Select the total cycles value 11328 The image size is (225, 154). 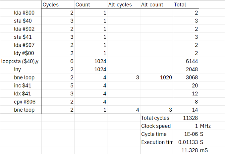click(x=186, y=118)
